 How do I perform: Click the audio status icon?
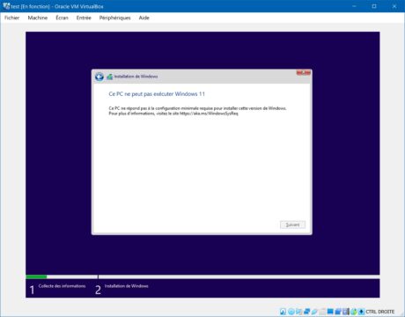point(298,312)
